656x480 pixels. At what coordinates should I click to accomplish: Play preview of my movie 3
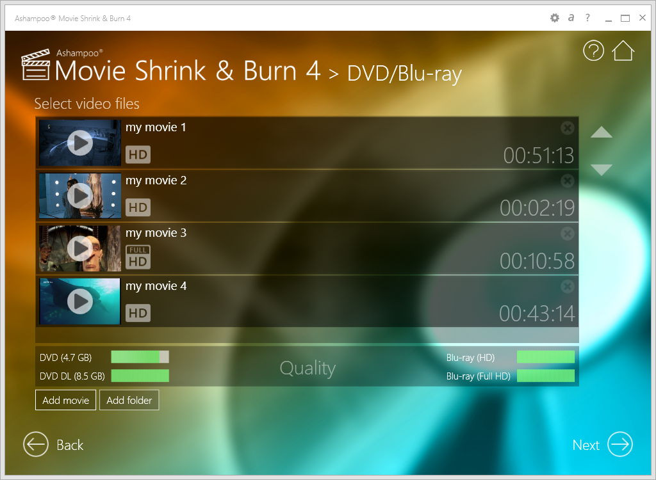pyautogui.click(x=80, y=248)
